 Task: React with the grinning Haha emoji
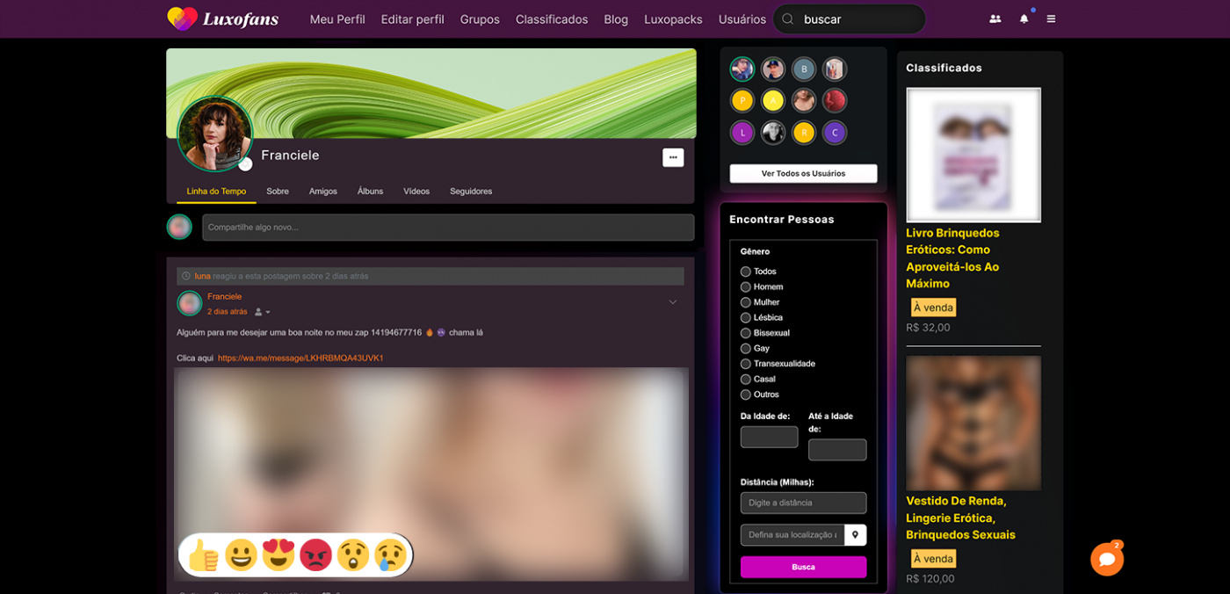coord(241,554)
